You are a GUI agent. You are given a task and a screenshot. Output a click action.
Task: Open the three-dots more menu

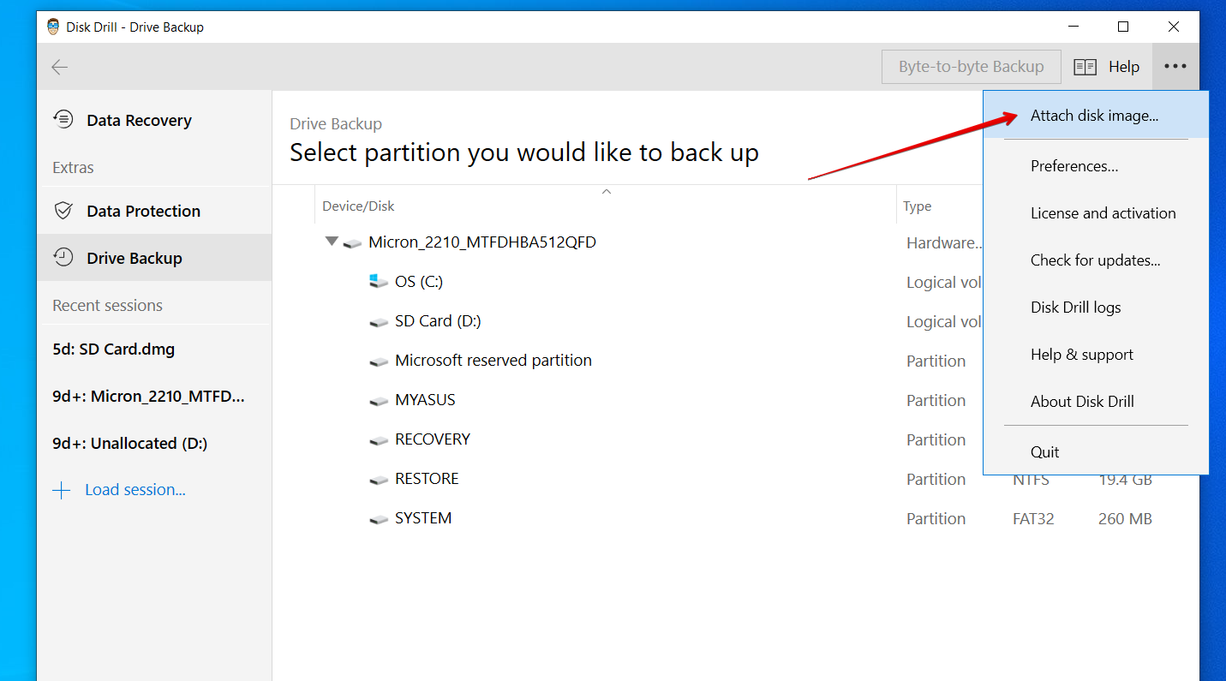point(1175,66)
